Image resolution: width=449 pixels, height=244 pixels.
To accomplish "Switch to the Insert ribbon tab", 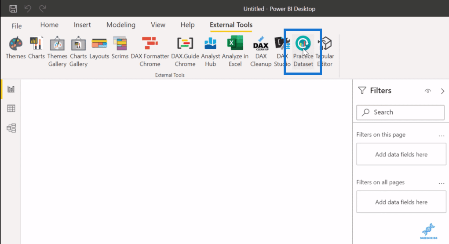I will (82, 25).
